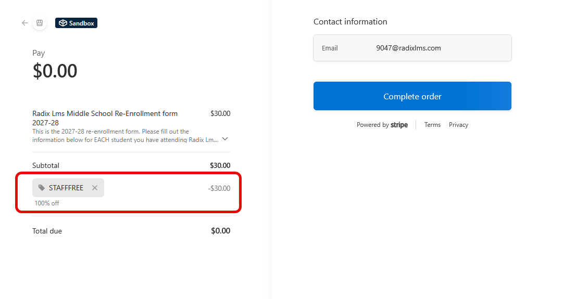Click the Complete order button

click(412, 96)
